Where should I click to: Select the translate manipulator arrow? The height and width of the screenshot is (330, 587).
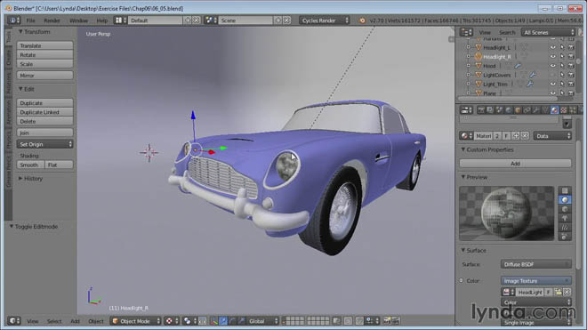click(223, 321)
